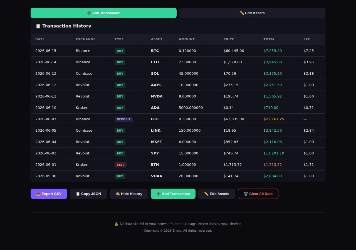Click price $70.56
Image resolution: width=356 pixels, height=250 pixels.
click(x=230, y=74)
